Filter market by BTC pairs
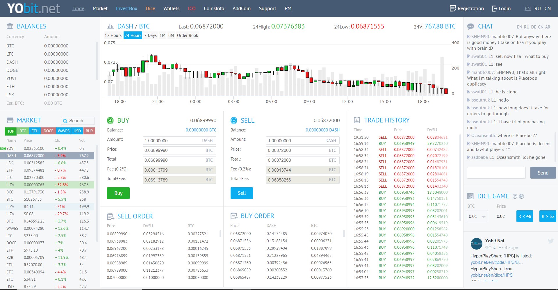Viewport: 558px width, 290px height. 23,131
